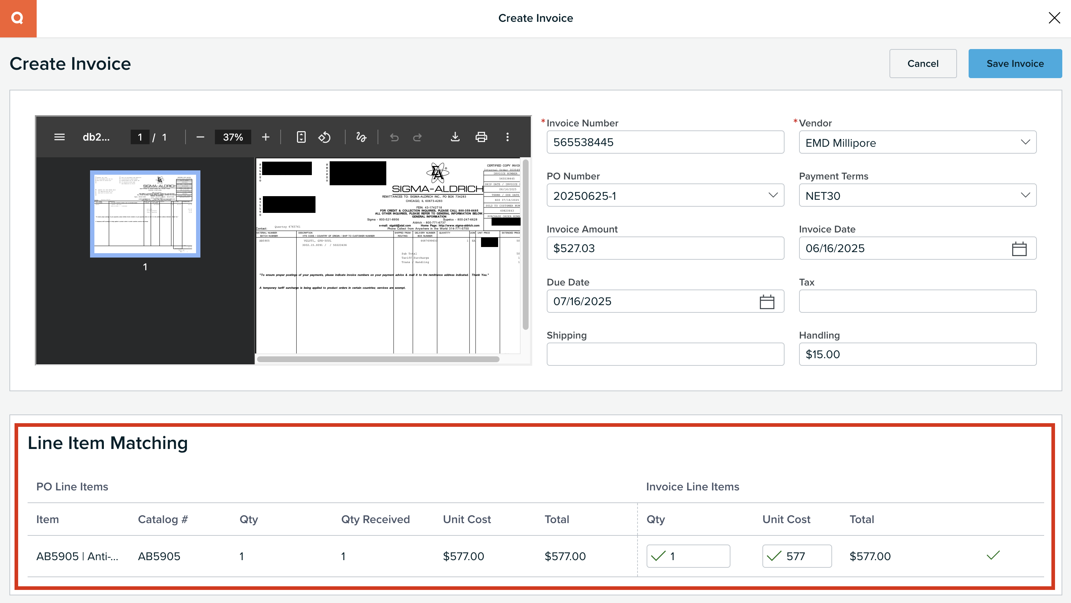Click the fit to page icon
The width and height of the screenshot is (1071, 603).
pyautogui.click(x=301, y=137)
